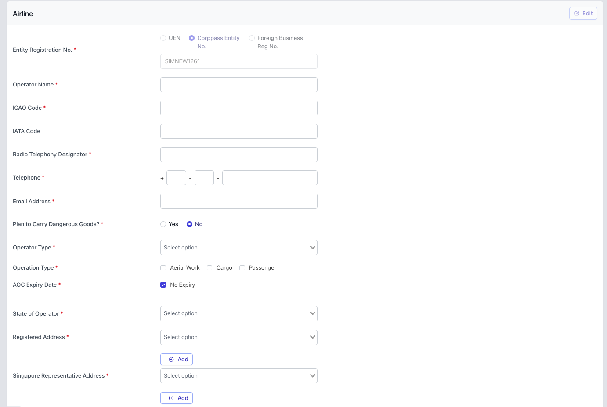Open the Registered Address dropdown
Image resolution: width=607 pixels, height=407 pixels.
tap(238, 337)
